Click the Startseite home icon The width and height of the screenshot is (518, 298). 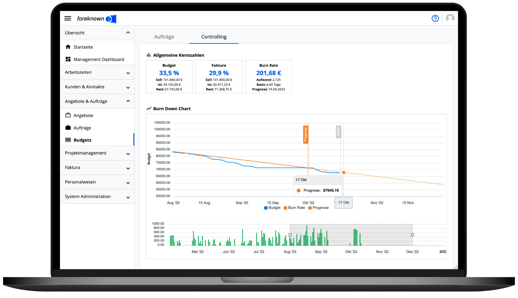(68, 47)
